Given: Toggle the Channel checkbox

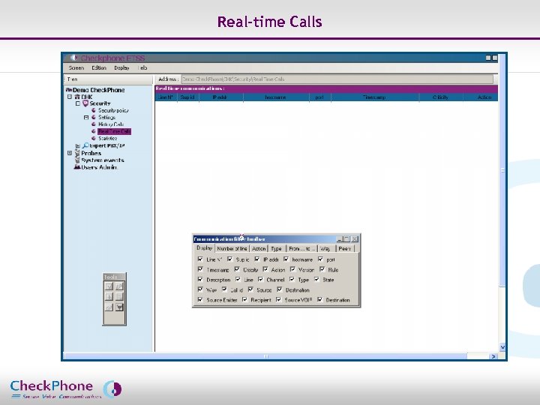Looking at the screenshot, I should 260,279.
